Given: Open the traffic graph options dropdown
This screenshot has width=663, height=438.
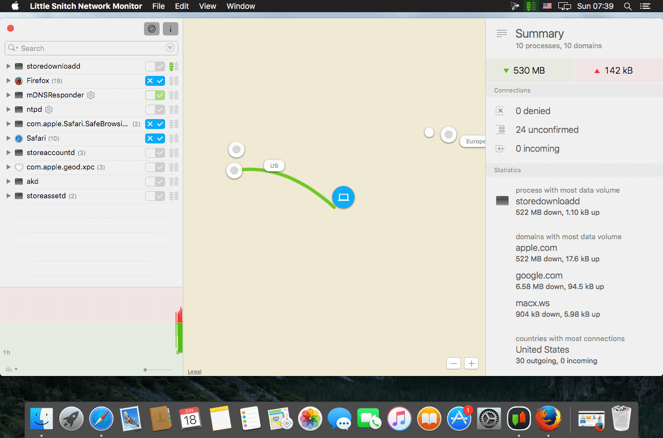Looking at the screenshot, I should pos(12,369).
